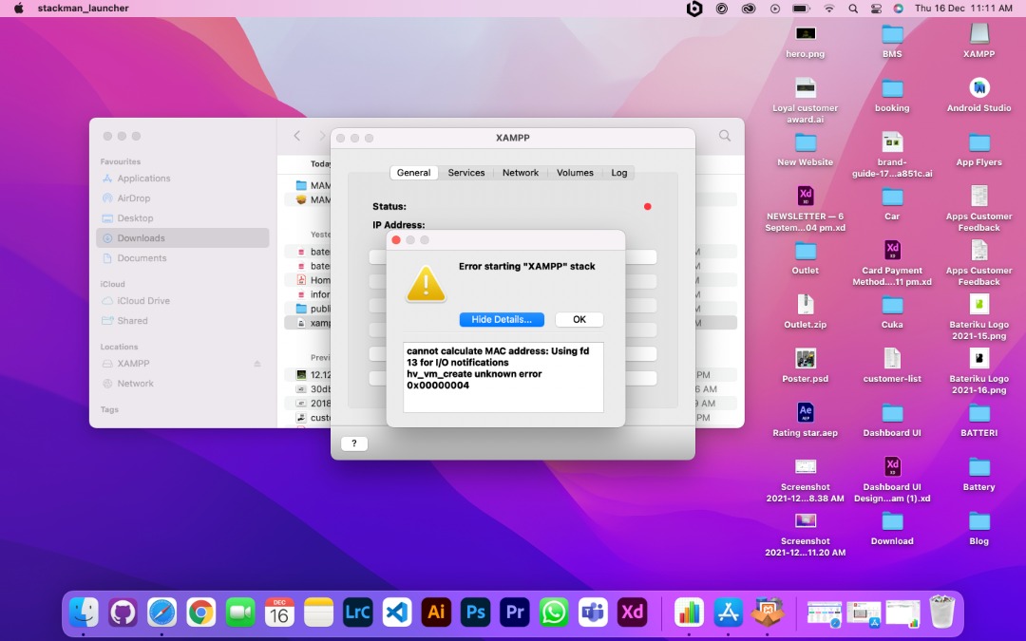Open FaceTime from the Dock
Viewport: 1026px width, 641px height.
coord(240,613)
